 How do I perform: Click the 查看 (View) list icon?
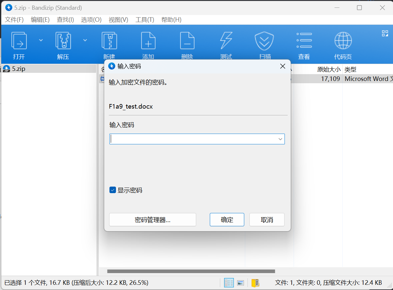304,41
